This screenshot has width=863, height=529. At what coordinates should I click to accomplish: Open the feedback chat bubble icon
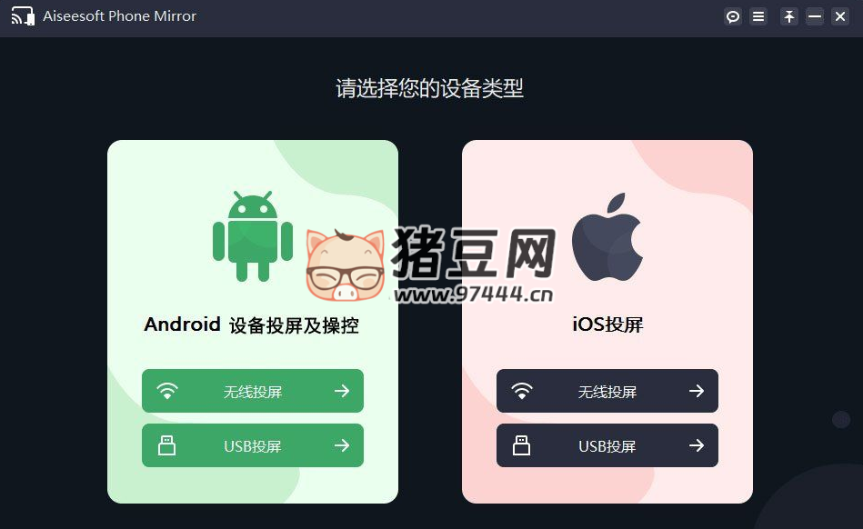pyautogui.click(x=733, y=16)
